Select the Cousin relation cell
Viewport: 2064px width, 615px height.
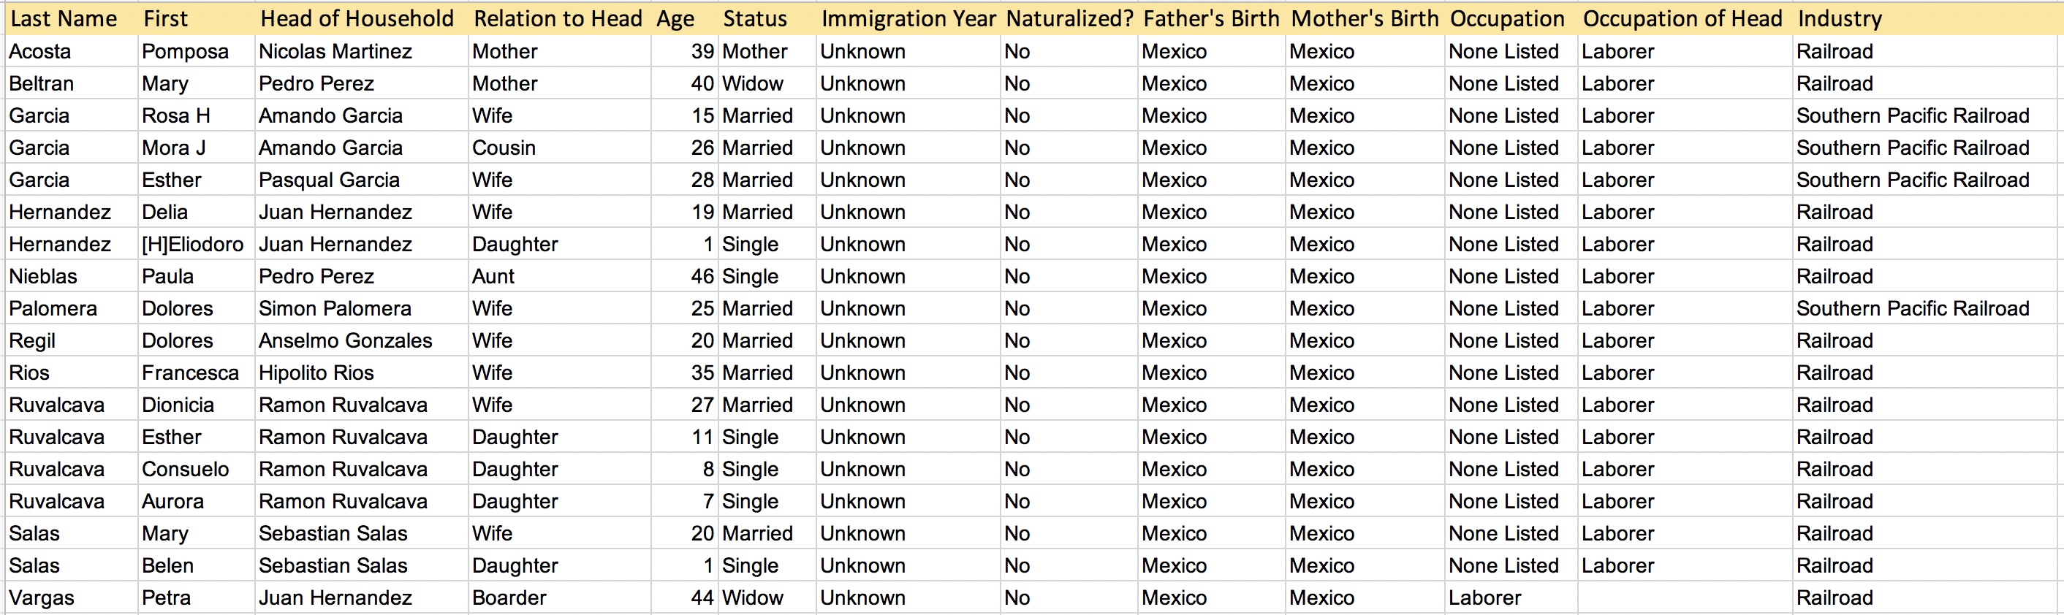[x=559, y=148]
